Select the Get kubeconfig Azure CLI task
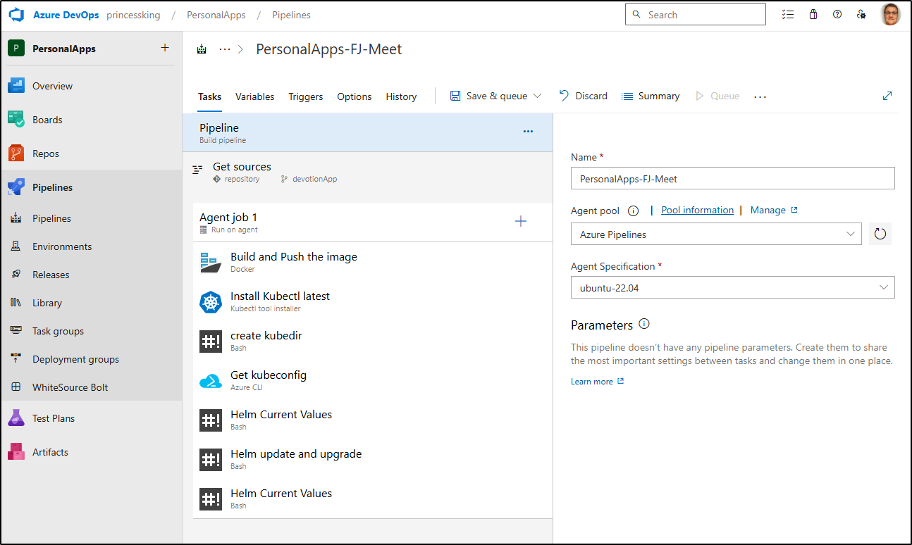The width and height of the screenshot is (912, 545). pyautogui.click(x=372, y=380)
